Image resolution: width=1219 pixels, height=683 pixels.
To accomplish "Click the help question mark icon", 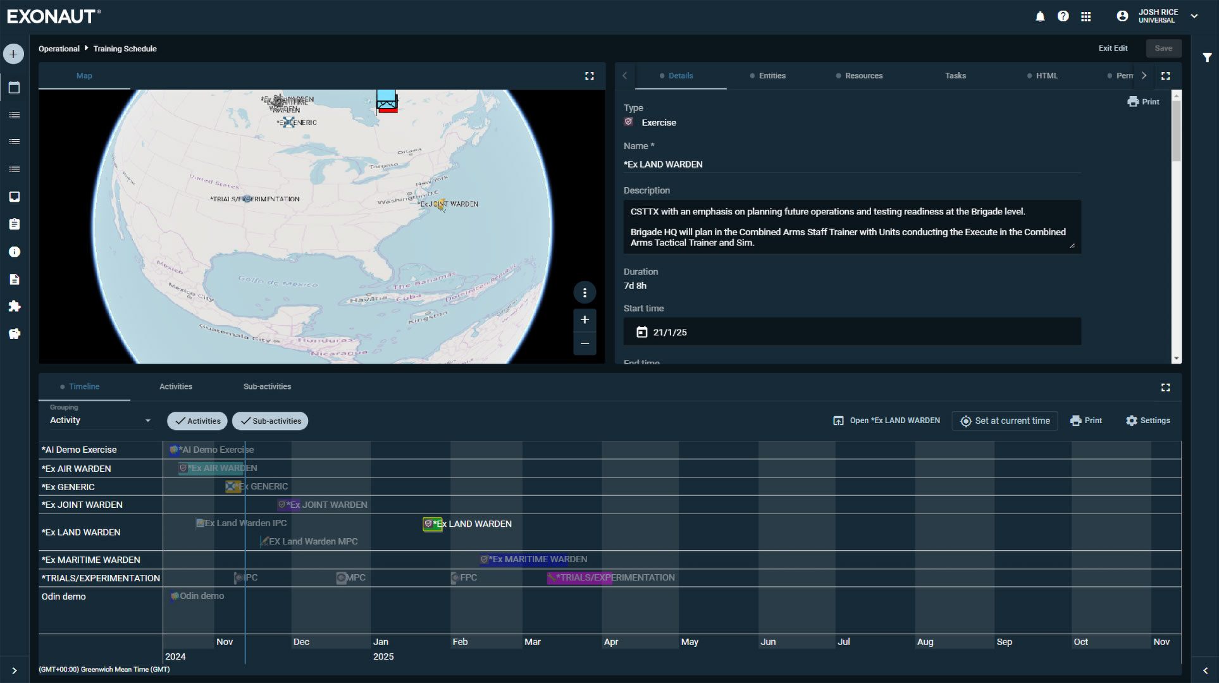I will click(x=1063, y=16).
